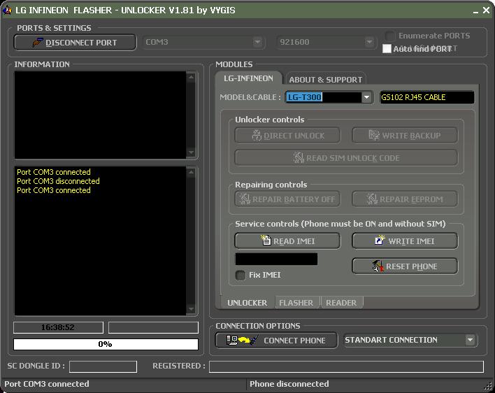This screenshot has height=393, width=495.
Task: Click the plug icon on Disconnect Port
Action: 38,42
